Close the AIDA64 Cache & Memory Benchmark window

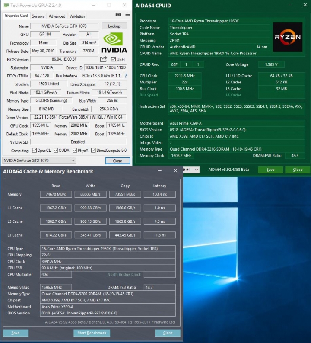(x=175, y=170)
